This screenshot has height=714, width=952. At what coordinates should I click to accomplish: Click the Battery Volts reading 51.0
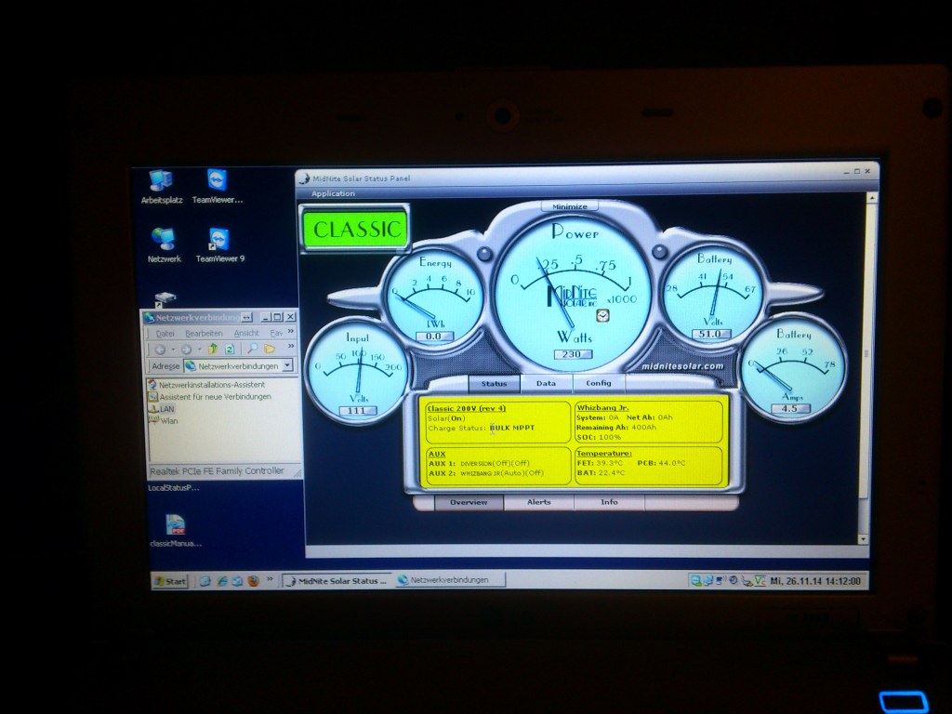(709, 334)
